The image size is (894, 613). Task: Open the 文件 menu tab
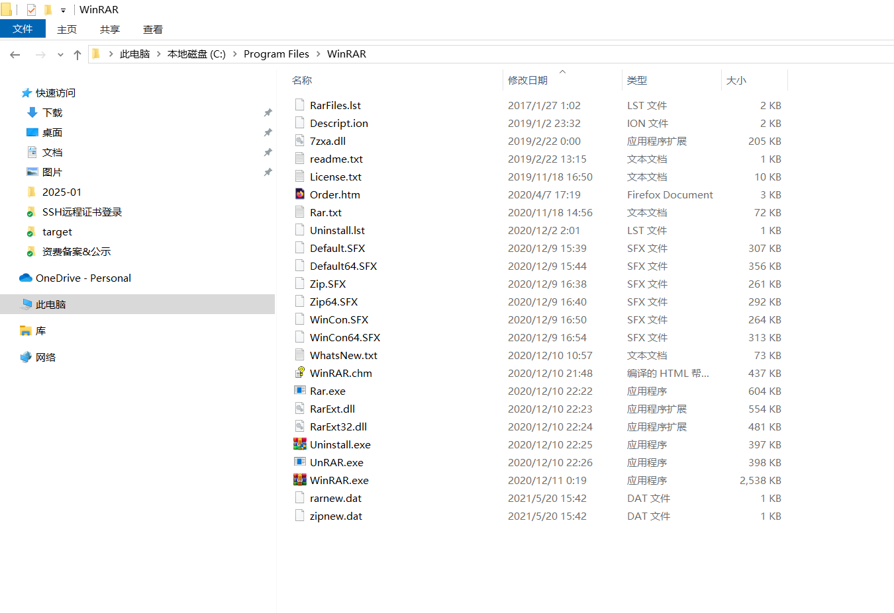(x=23, y=29)
